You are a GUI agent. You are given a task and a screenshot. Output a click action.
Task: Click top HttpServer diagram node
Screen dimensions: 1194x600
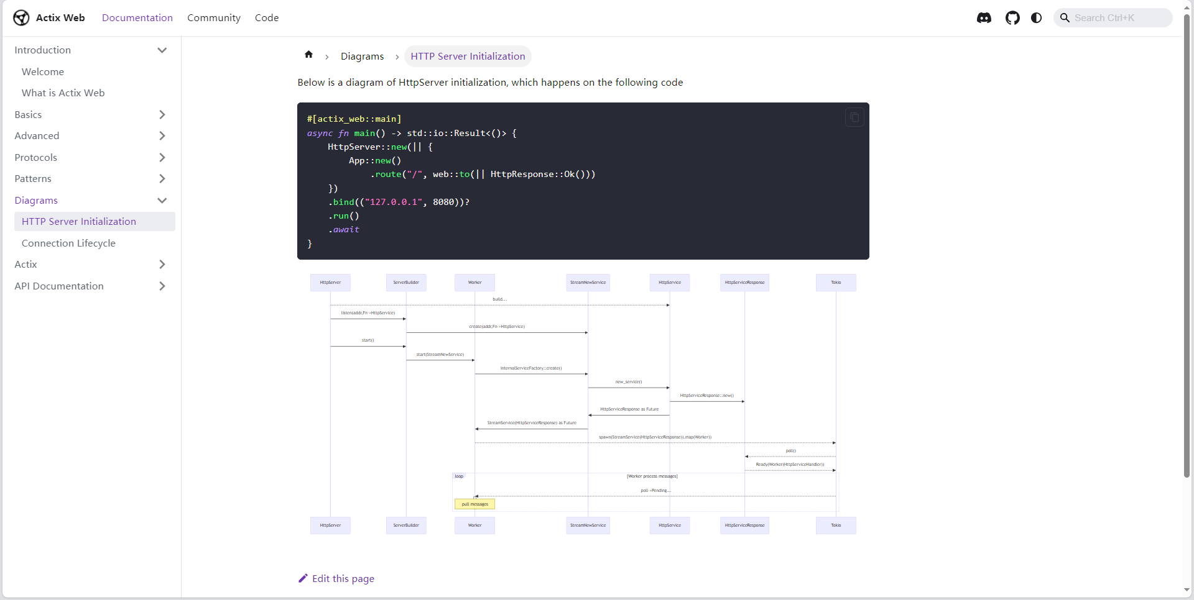coord(330,283)
